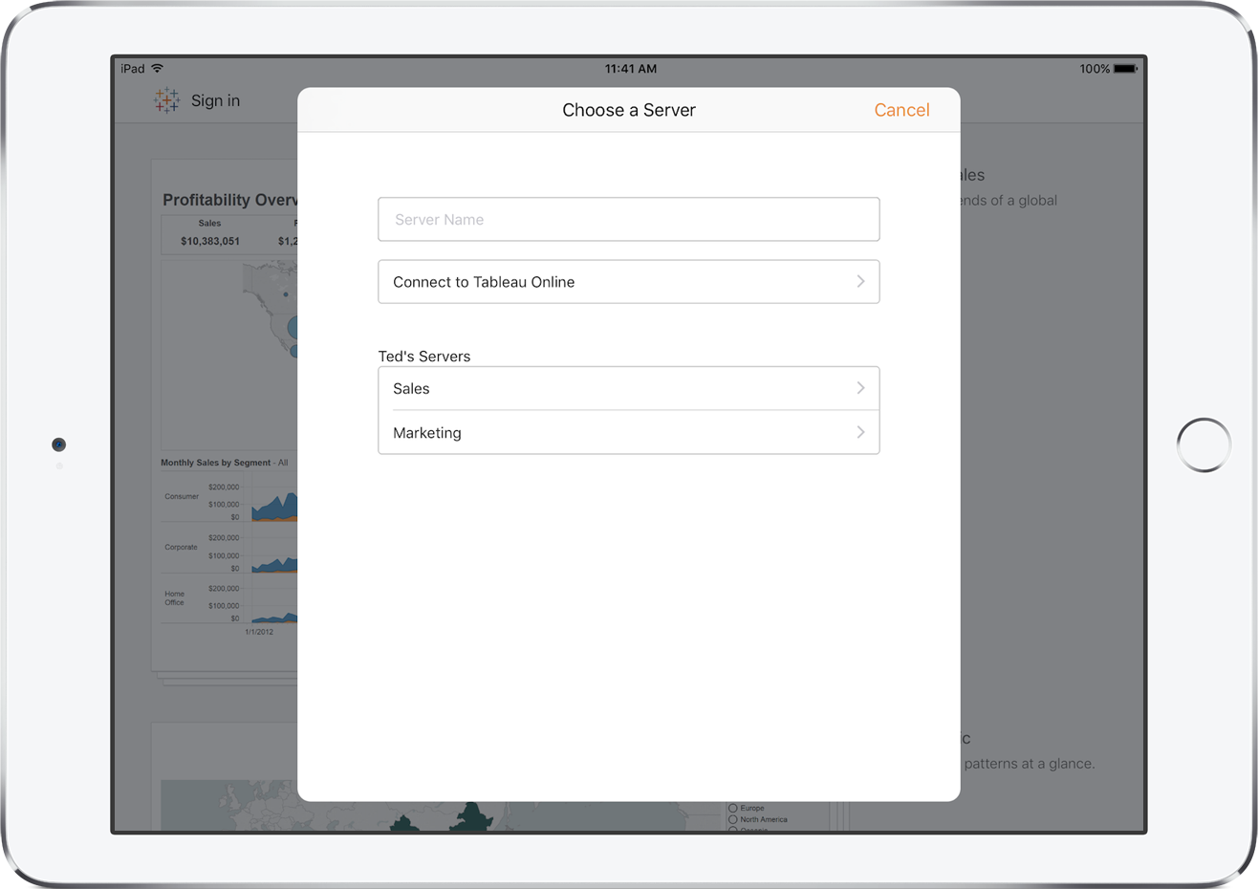Tap the Ted's Servers heading
Image resolution: width=1258 pixels, height=889 pixels.
424,357
